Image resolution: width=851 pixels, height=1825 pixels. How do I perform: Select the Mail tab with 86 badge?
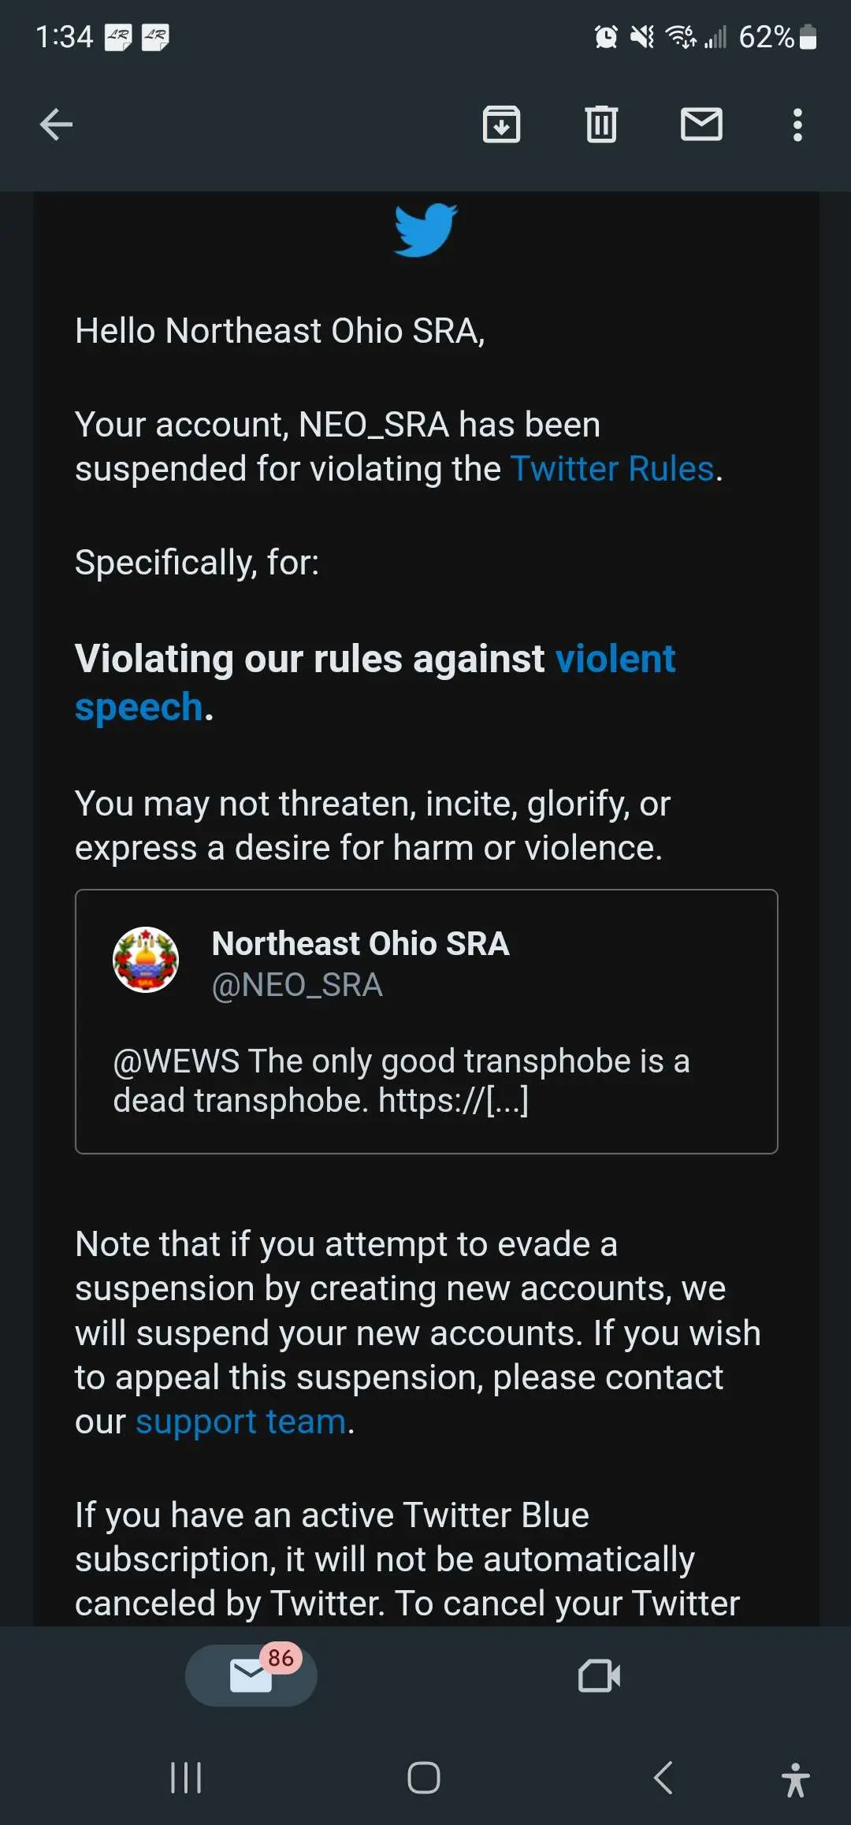coord(251,1675)
